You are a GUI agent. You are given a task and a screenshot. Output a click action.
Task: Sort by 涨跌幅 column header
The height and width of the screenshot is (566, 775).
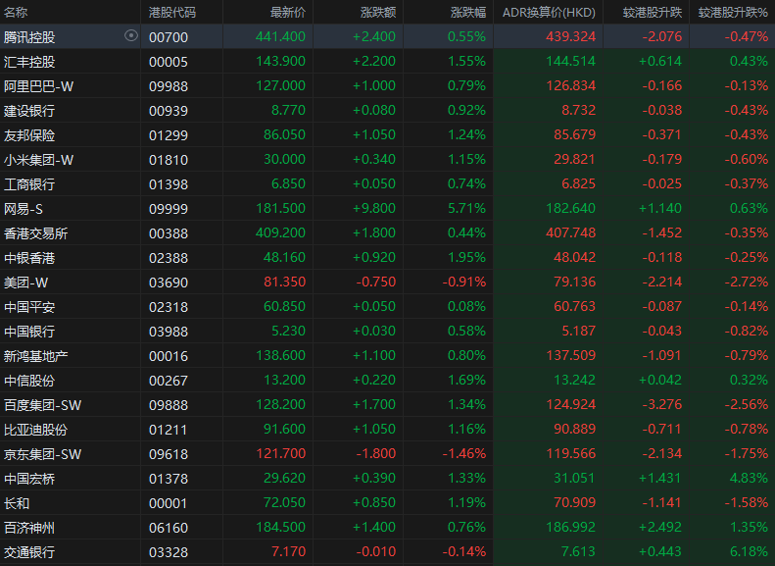pyautogui.click(x=468, y=12)
